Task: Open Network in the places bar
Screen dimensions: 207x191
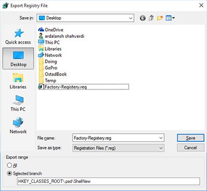Action: pos(18,126)
